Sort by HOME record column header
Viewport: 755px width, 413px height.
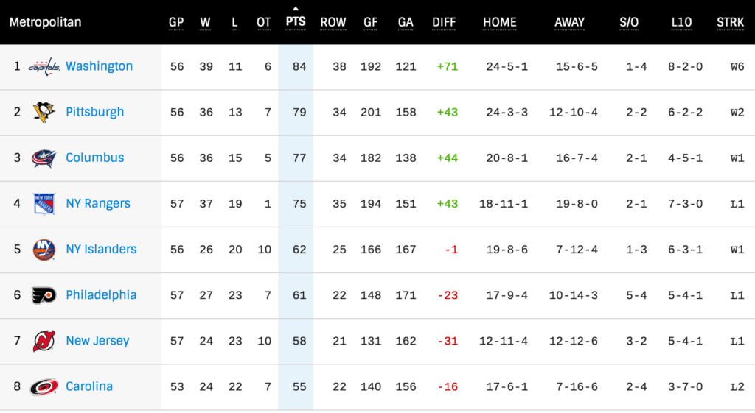click(500, 22)
